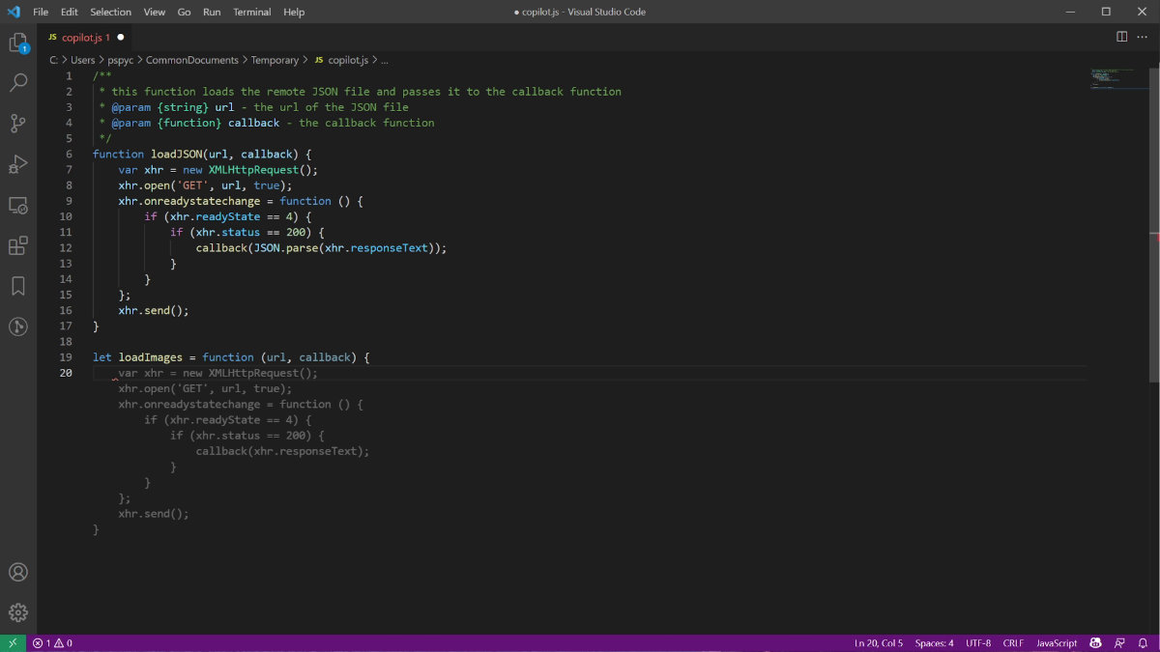Open the Run and Debug view

[x=17, y=164]
